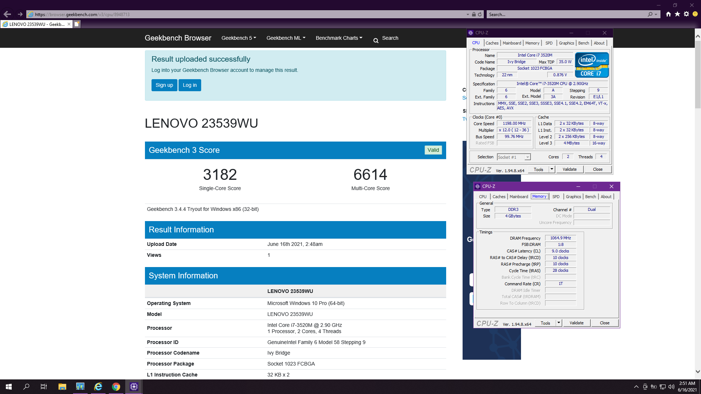Screen dimensions: 701x394
Task: Select Caches tab in lower CPU-Z window
Action: click(x=499, y=197)
